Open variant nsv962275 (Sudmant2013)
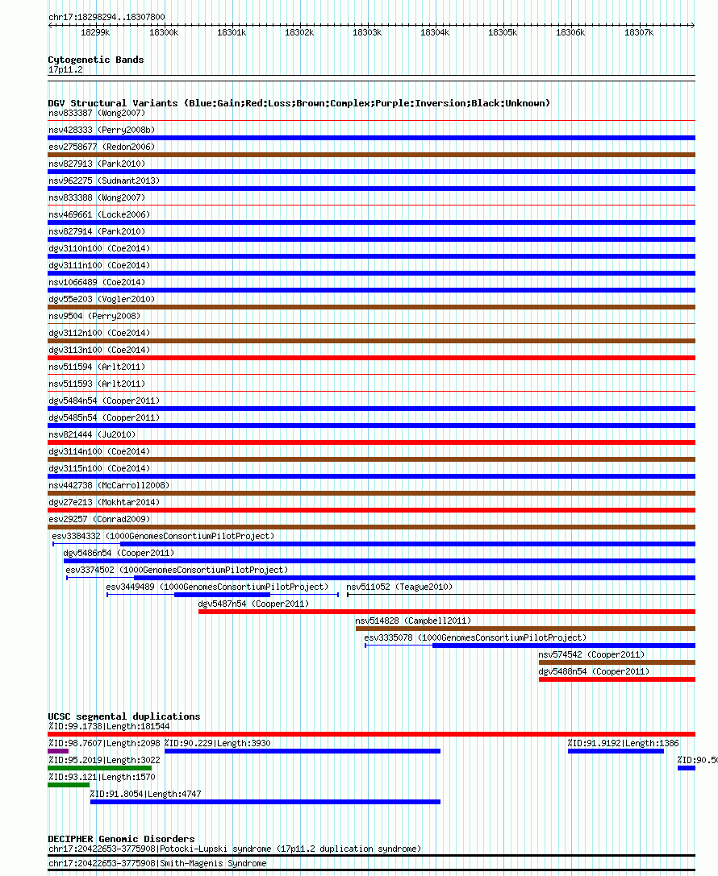Viewport: 718px width, 876px height. point(104,181)
